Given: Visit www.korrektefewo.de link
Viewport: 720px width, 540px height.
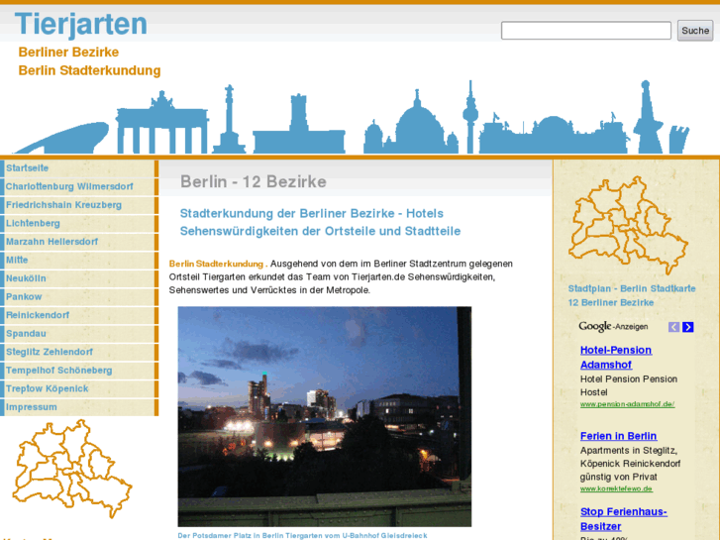Looking at the screenshot, I should pyautogui.click(x=616, y=488).
